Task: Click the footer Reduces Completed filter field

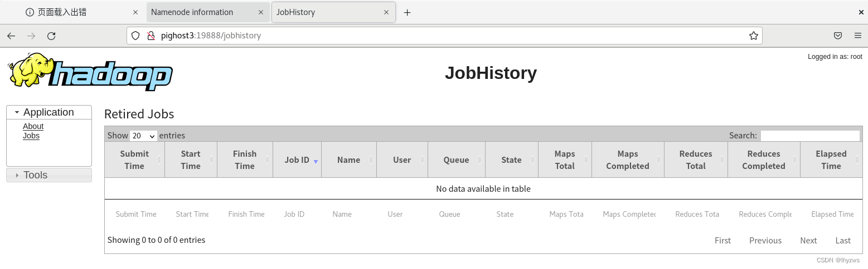Action: (x=765, y=214)
